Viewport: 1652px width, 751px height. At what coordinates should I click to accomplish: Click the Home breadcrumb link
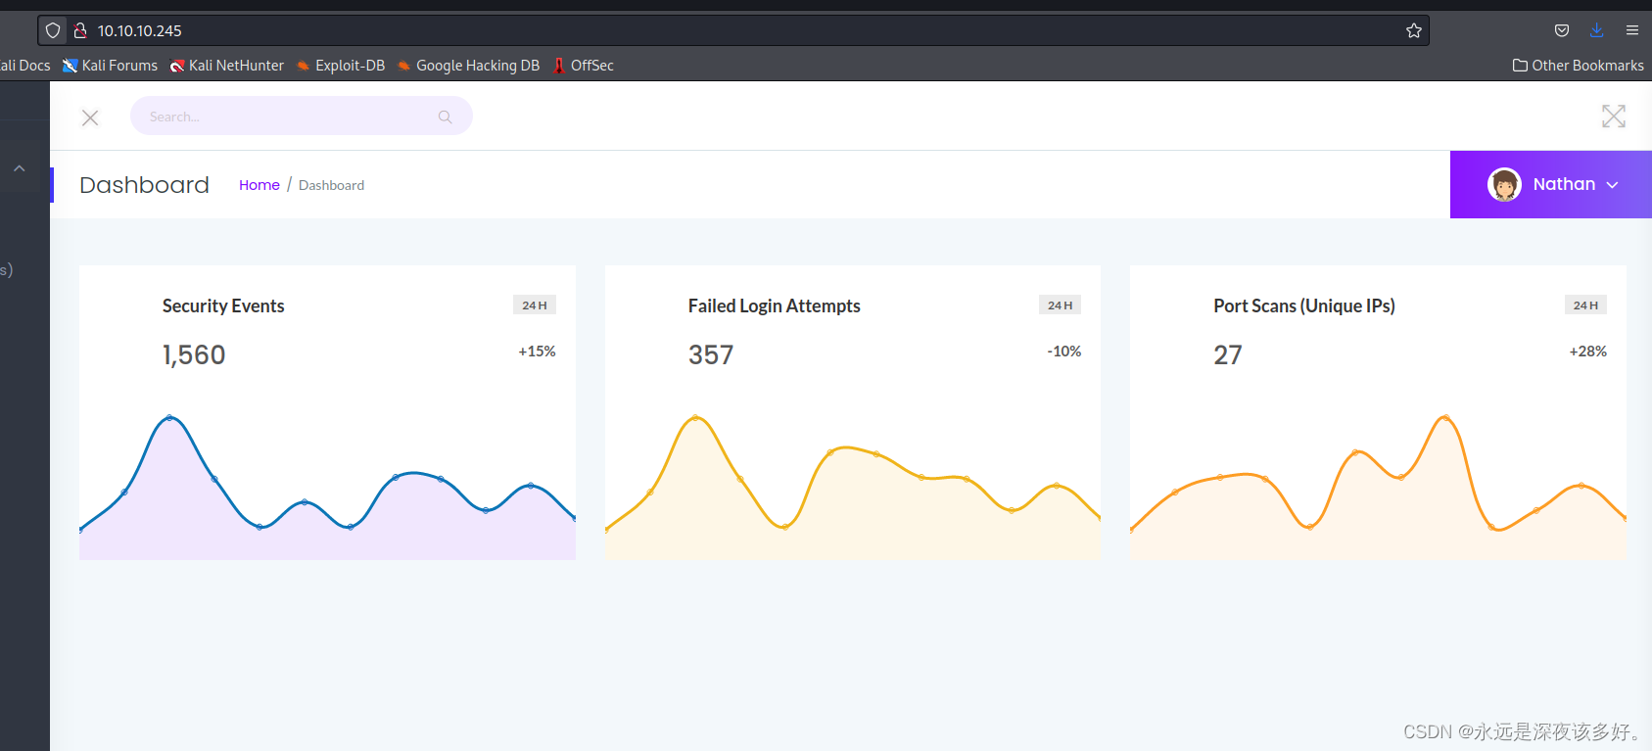[260, 185]
